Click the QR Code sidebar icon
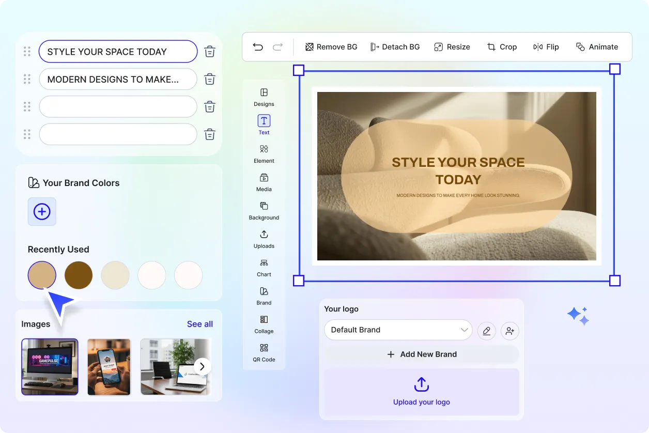The height and width of the screenshot is (433, 649). tap(264, 352)
